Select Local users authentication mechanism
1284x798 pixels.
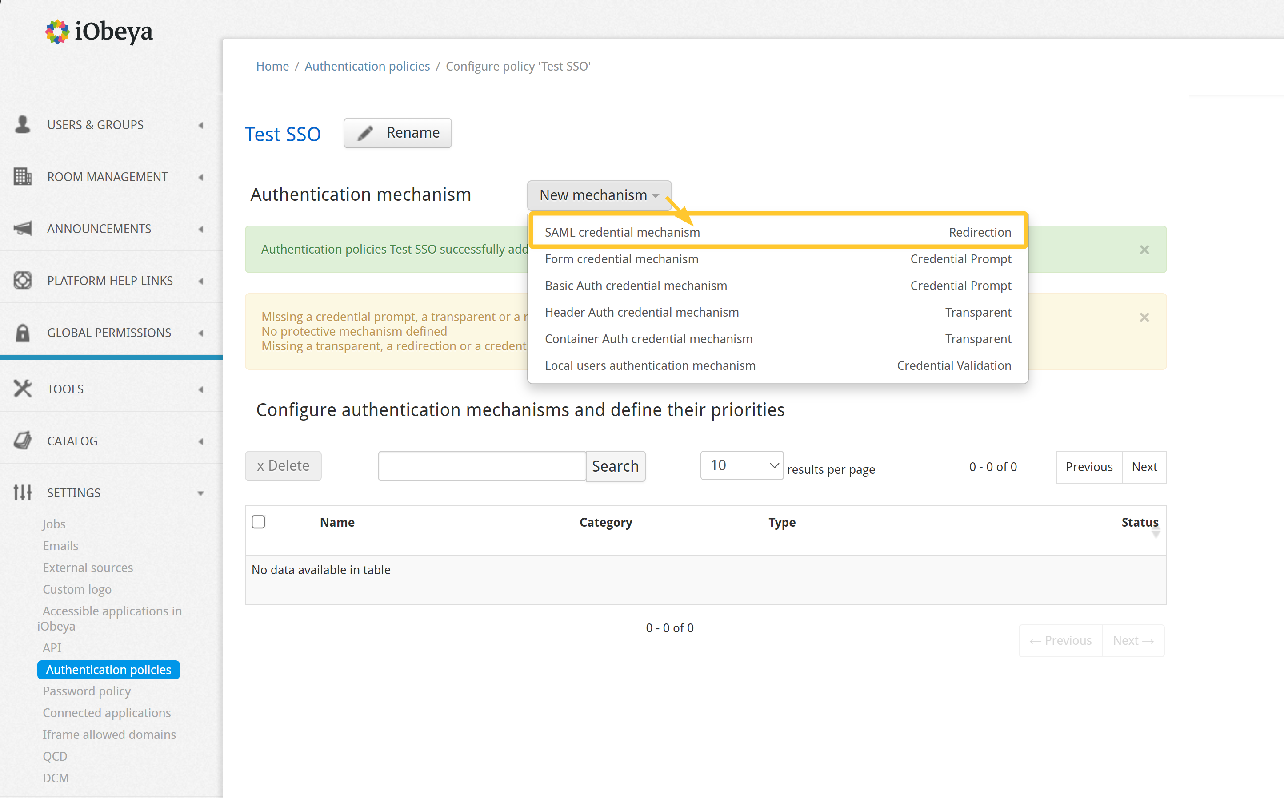649,365
